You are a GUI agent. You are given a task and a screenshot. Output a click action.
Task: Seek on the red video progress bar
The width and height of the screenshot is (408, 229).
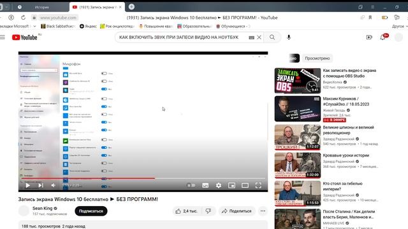[143, 178]
